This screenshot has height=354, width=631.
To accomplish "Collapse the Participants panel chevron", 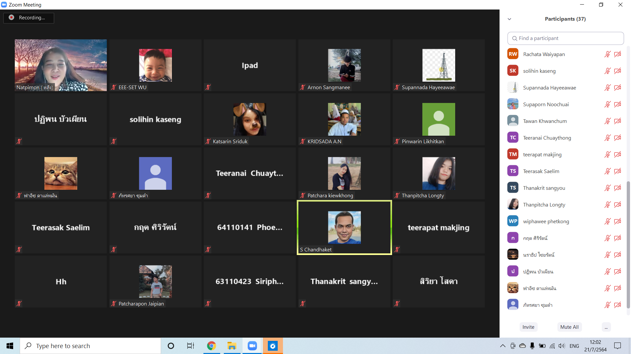I will pyautogui.click(x=509, y=19).
